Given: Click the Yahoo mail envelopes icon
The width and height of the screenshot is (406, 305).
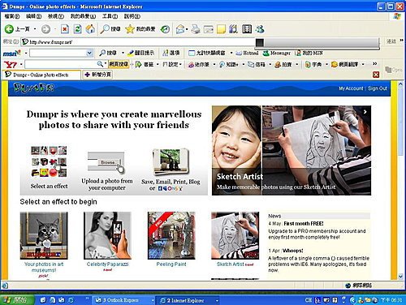Looking at the screenshot, I should click(x=251, y=64).
